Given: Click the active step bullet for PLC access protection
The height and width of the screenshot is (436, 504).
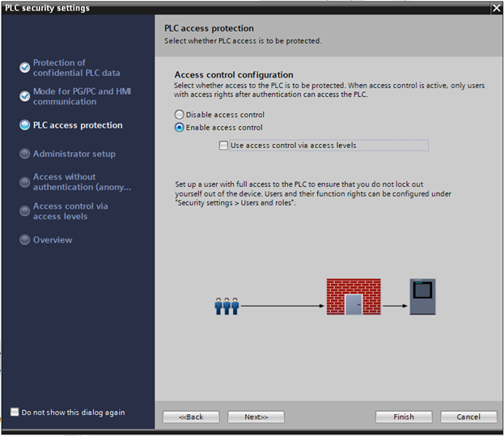Looking at the screenshot, I should tap(25, 125).
